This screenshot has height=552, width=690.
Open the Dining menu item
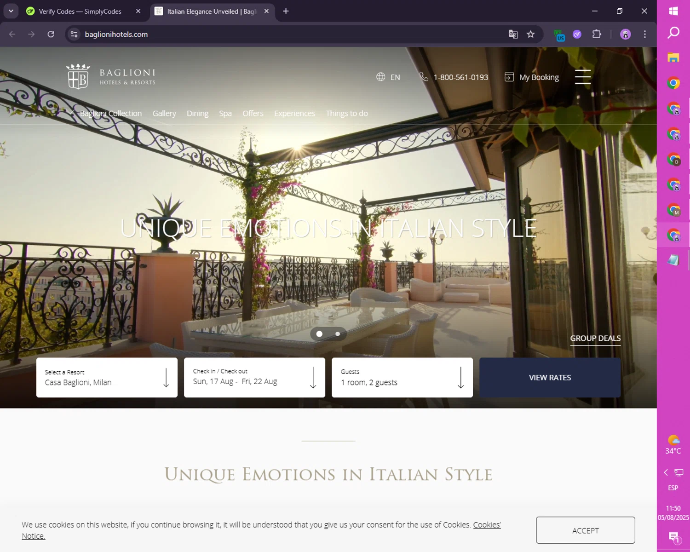197,113
